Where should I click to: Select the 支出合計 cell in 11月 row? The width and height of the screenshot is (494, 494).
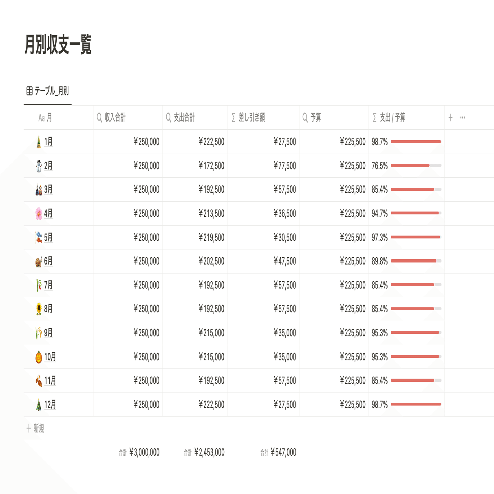point(195,381)
